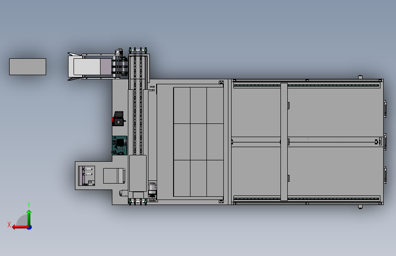
Task: Click the red X axis arrow of the triad
Action: pyautogui.click(x=20, y=227)
